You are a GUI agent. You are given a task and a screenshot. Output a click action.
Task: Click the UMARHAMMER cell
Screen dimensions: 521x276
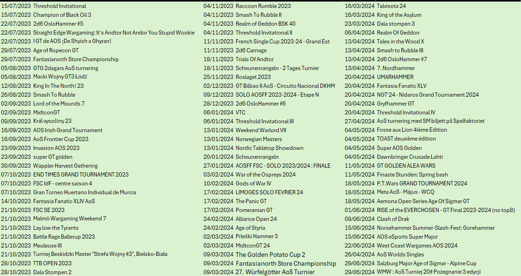coord(395,77)
